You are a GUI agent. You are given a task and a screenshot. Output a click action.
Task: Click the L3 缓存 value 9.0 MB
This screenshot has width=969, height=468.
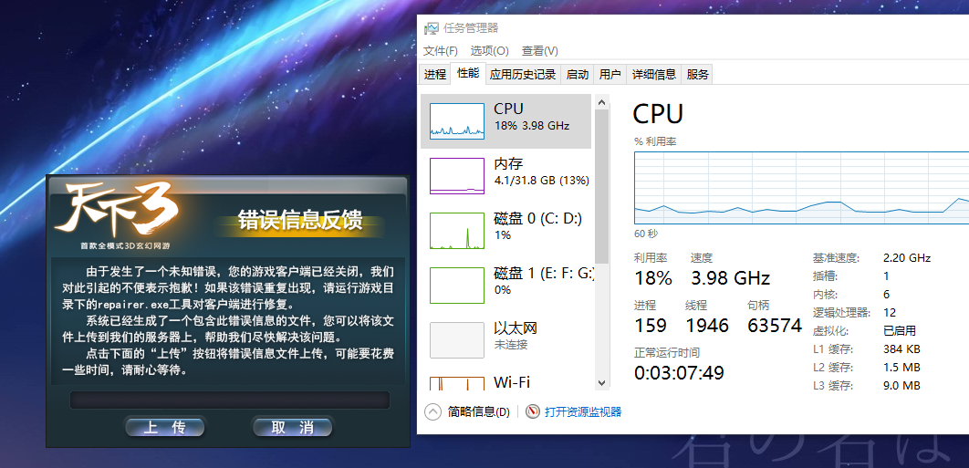click(x=901, y=386)
